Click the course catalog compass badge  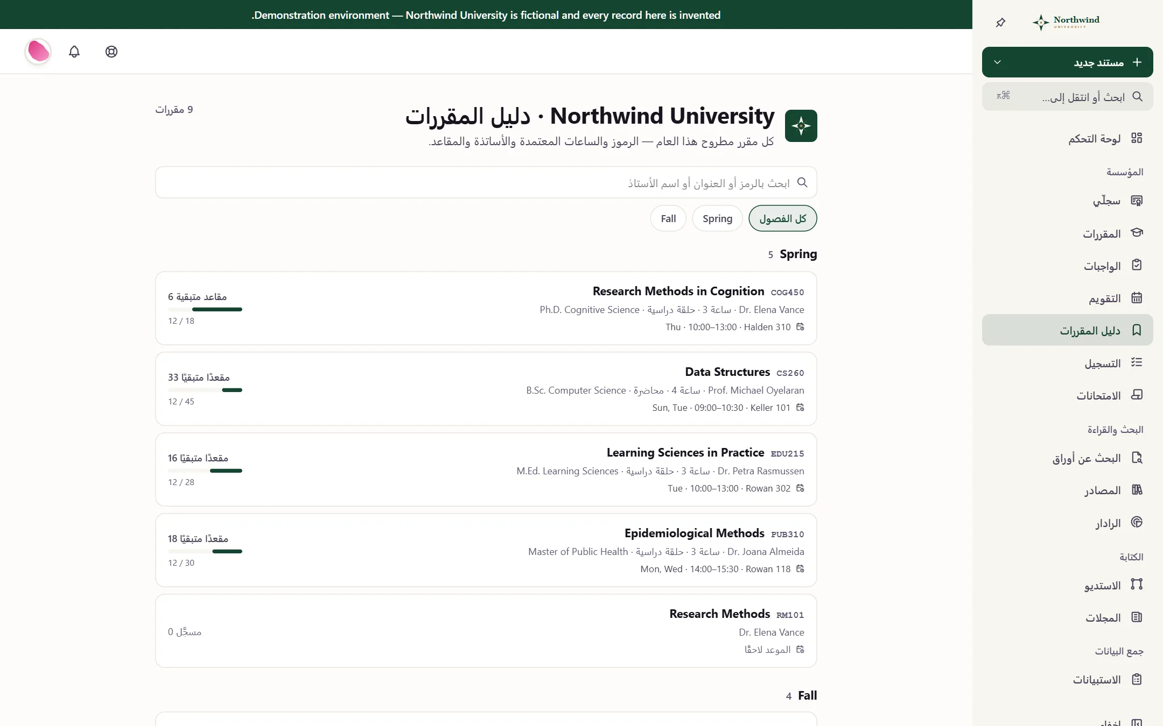[801, 126]
